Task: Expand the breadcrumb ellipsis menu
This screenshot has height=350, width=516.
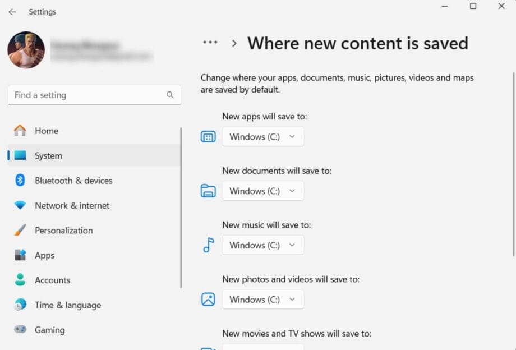Action: (x=210, y=42)
